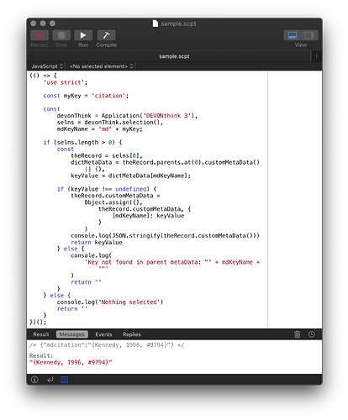
Task: Click the divider bar beside the editor
Action: tap(267, 199)
